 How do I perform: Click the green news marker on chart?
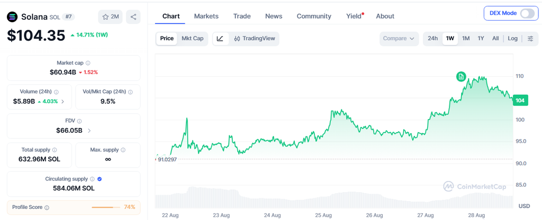461,77
